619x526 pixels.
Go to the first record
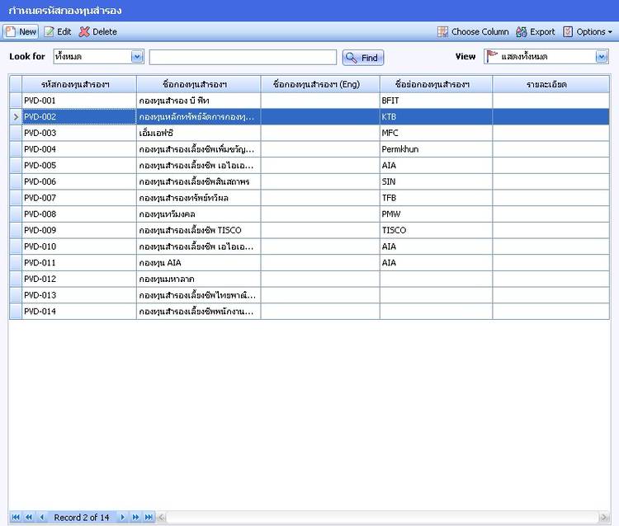click(16, 518)
